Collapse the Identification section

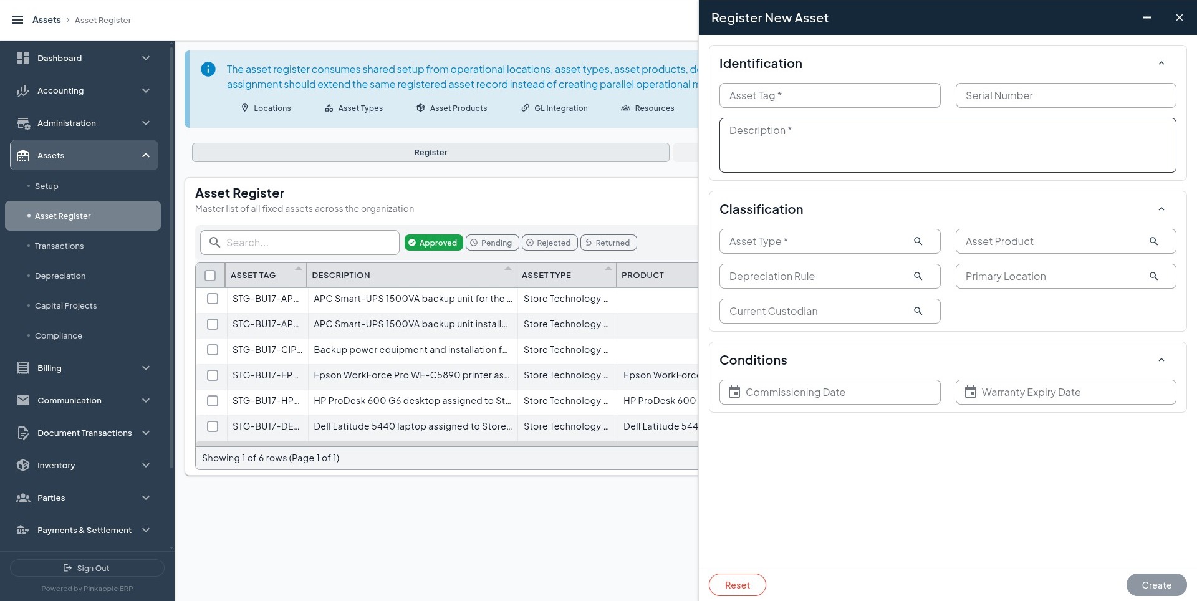pos(1161,64)
